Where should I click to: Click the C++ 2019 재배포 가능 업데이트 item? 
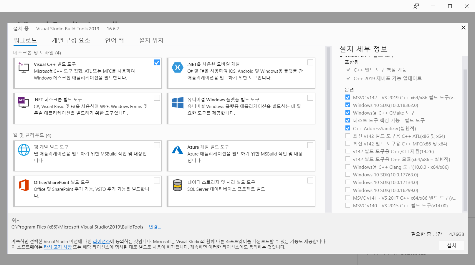(x=388, y=78)
